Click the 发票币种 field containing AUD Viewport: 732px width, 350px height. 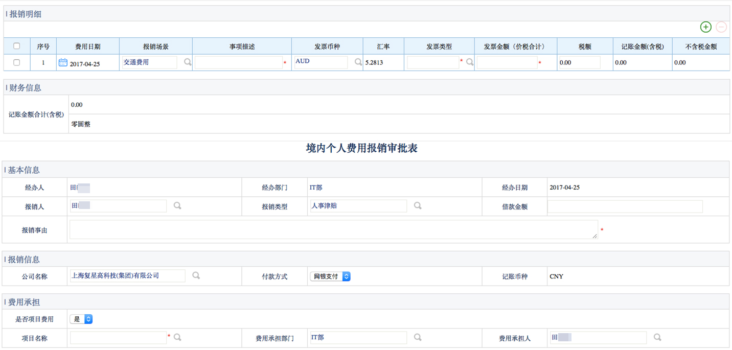(321, 62)
